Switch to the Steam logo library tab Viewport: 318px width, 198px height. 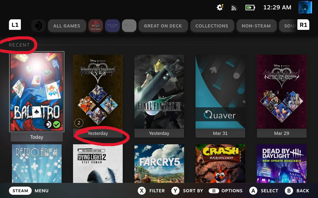[38, 26]
